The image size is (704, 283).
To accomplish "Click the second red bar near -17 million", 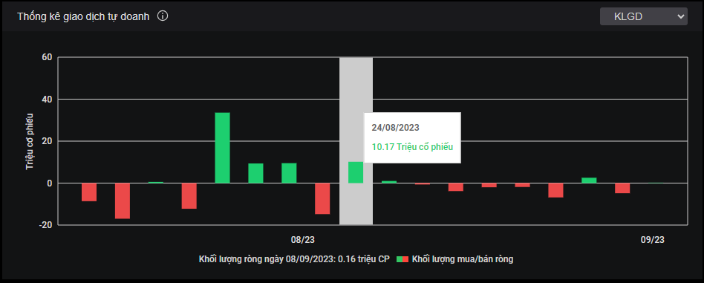I will coord(122,201).
